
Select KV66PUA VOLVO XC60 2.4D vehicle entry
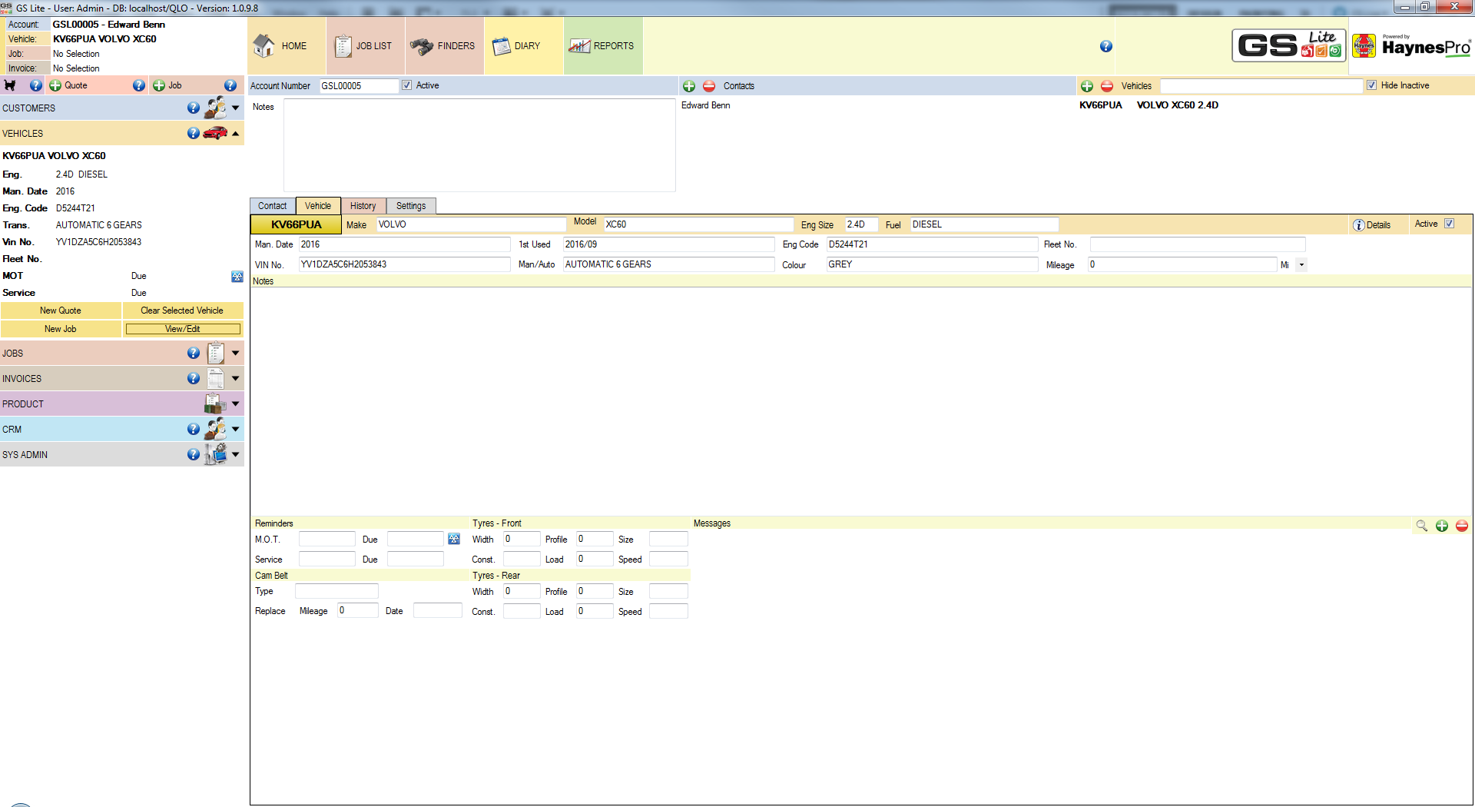(1149, 105)
